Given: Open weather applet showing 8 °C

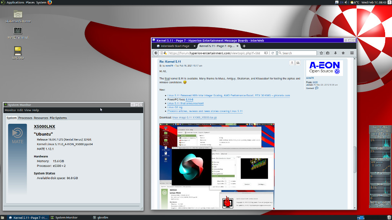Looking at the screenshot, I should [355, 2].
